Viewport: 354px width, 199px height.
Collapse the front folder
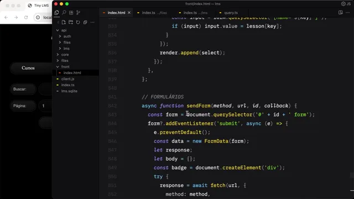point(58,66)
